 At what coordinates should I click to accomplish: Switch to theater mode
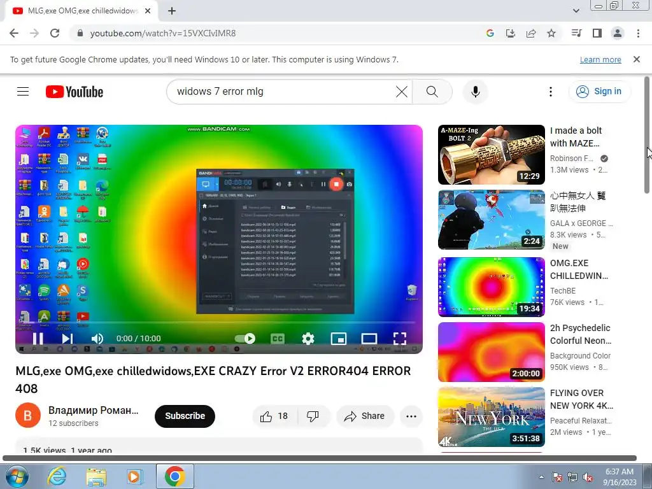369,339
